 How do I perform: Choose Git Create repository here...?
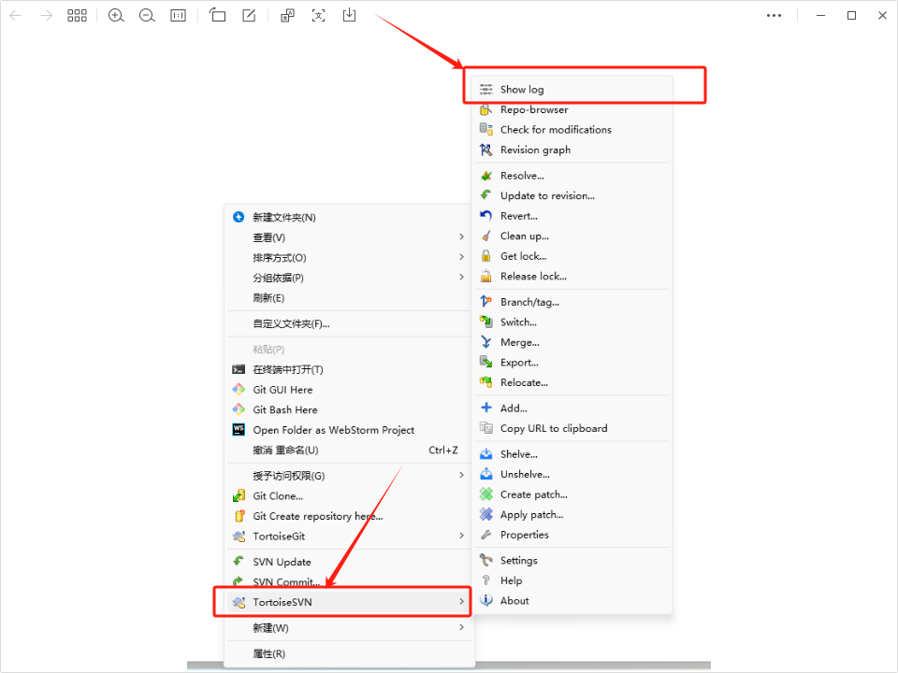348,516
